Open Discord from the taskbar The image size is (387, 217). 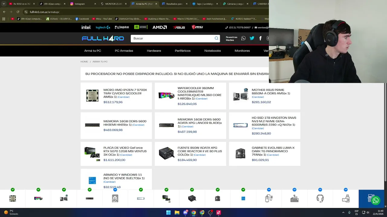[x=185, y=212]
